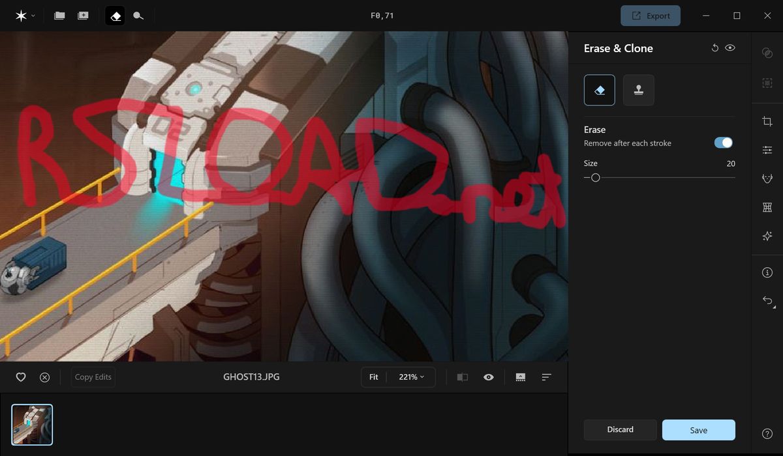The width and height of the screenshot is (783, 456).
Task: Open the Crop tool in right sidebar
Action: click(767, 122)
